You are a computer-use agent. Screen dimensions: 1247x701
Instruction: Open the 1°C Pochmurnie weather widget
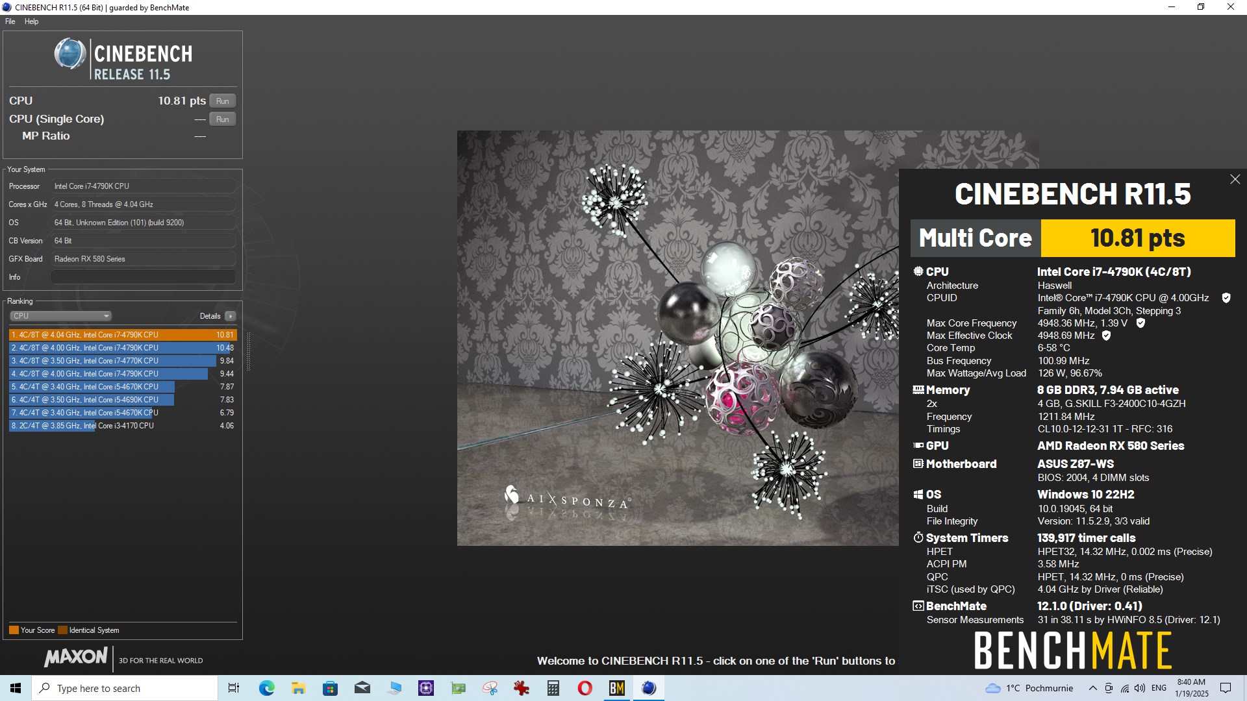(1029, 688)
